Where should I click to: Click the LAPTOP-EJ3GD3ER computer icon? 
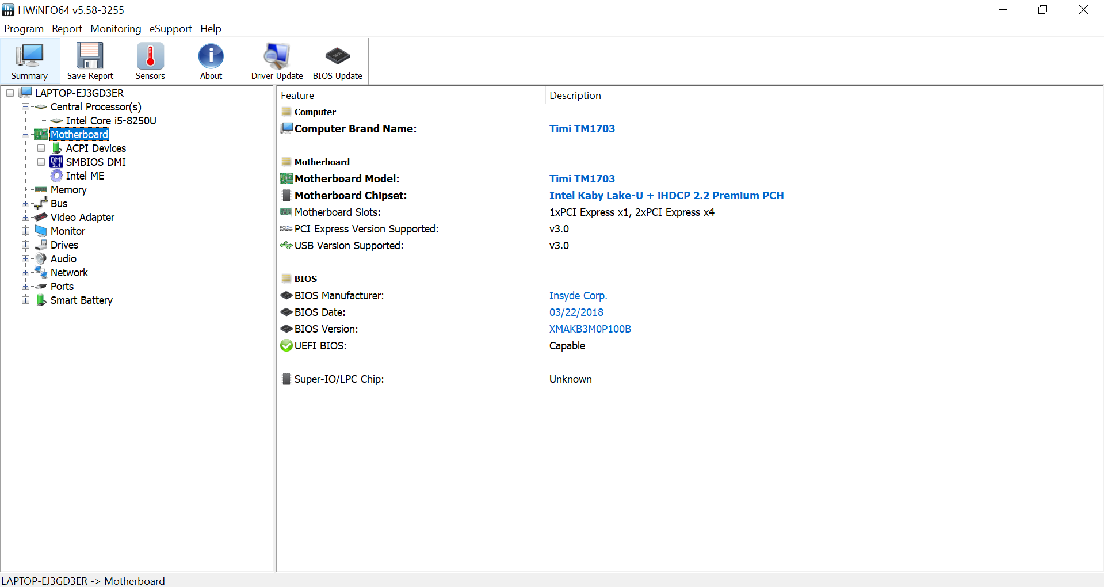click(x=26, y=93)
